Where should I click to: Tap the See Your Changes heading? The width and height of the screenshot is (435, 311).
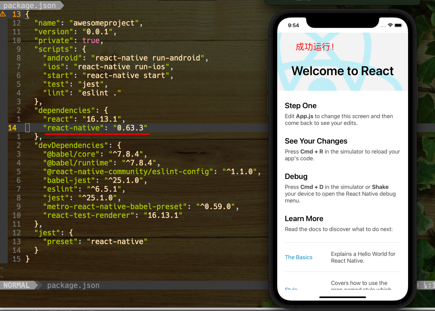tap(316, 141)
